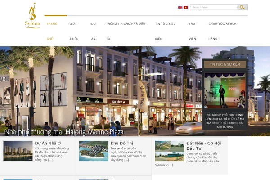Screen dimensions: 270x180
Task: Click the Dự Án Nhà Ở description text
Action: [x=52, y=154]
